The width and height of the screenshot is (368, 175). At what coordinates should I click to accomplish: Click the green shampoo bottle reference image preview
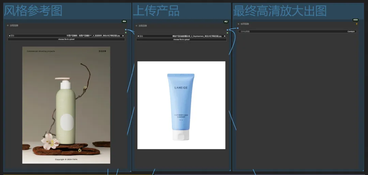coord(66,105)
